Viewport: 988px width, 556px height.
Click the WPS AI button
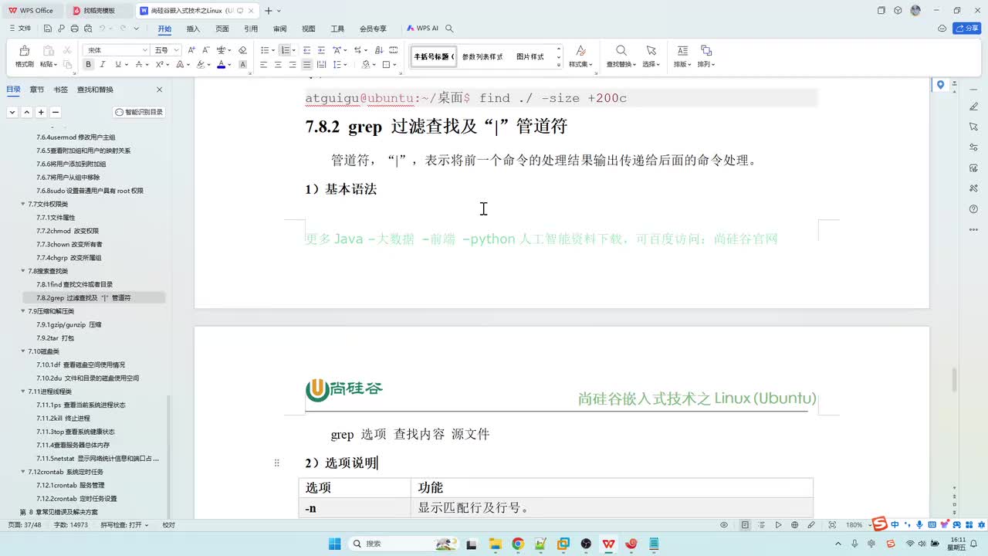[x=423, y=29]
